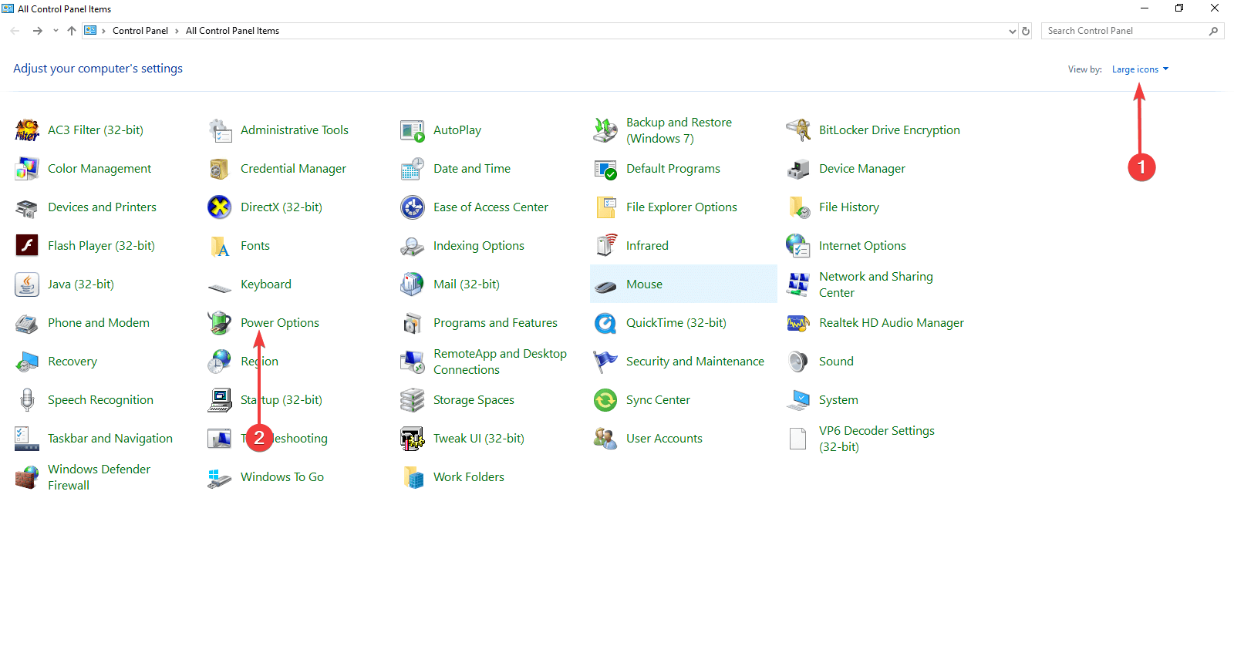Go up one level with Up arrow
Screen dimensions: 1234x663
(x=72, y=31)
